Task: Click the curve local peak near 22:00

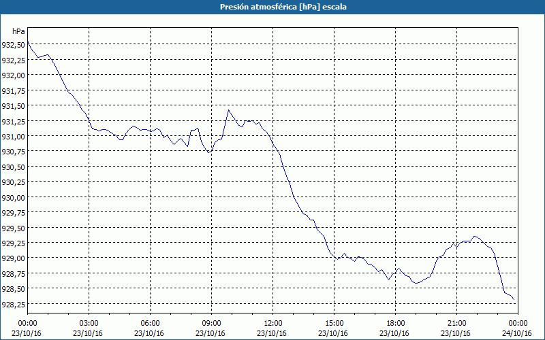Action: [474, 236]
